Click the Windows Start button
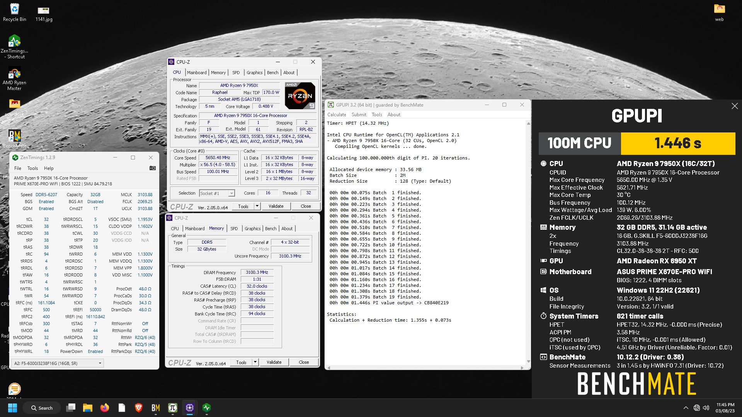 click(x=12, y=408)
